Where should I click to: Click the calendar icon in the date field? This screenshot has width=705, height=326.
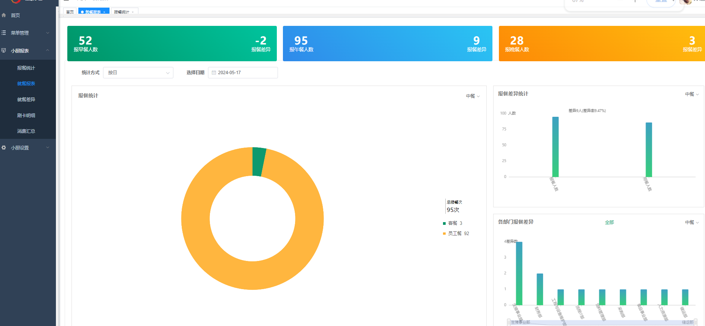214,73
